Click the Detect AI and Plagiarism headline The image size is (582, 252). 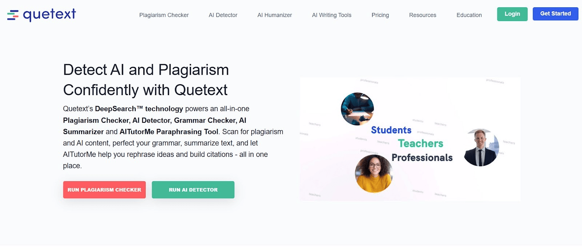coord(146,80)
